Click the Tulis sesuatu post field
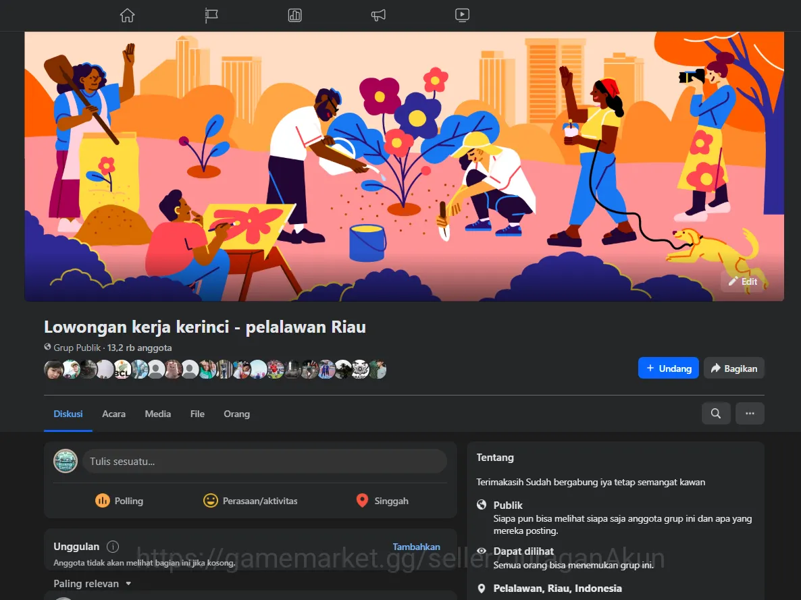The width and height of the screenshot is (801, 600). [x=265, y=461]
